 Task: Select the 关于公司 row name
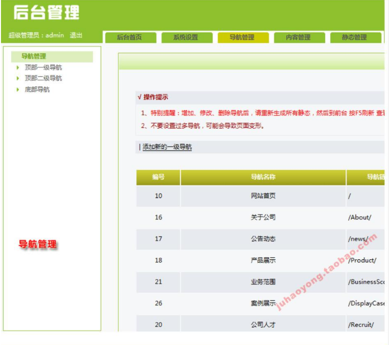[x=263, y=218]
